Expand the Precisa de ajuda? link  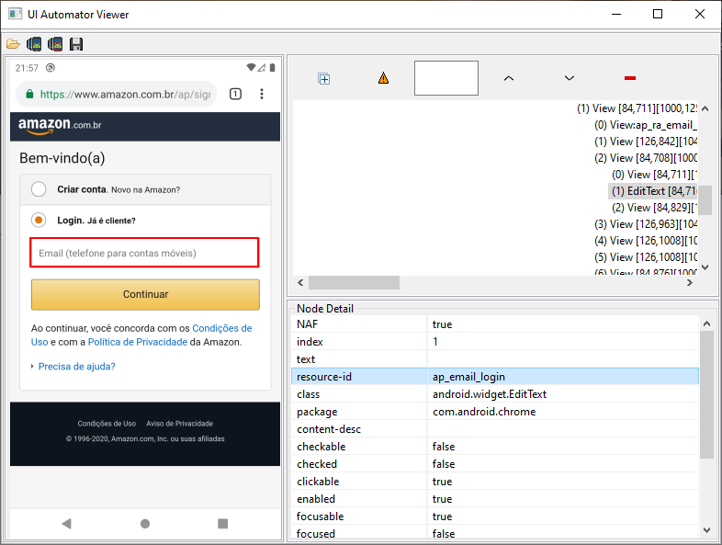point(76,367)
